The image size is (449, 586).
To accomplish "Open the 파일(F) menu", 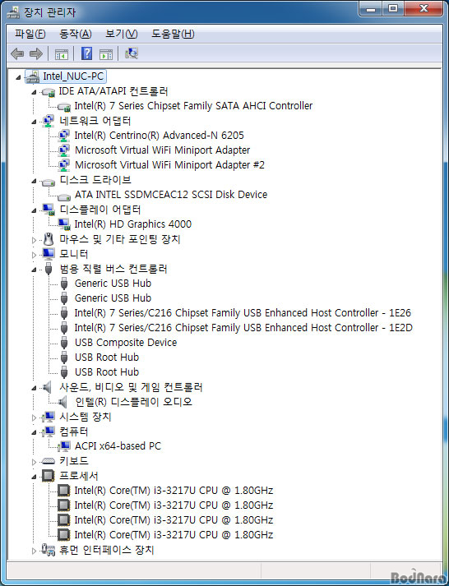I will tap(30, 34).
